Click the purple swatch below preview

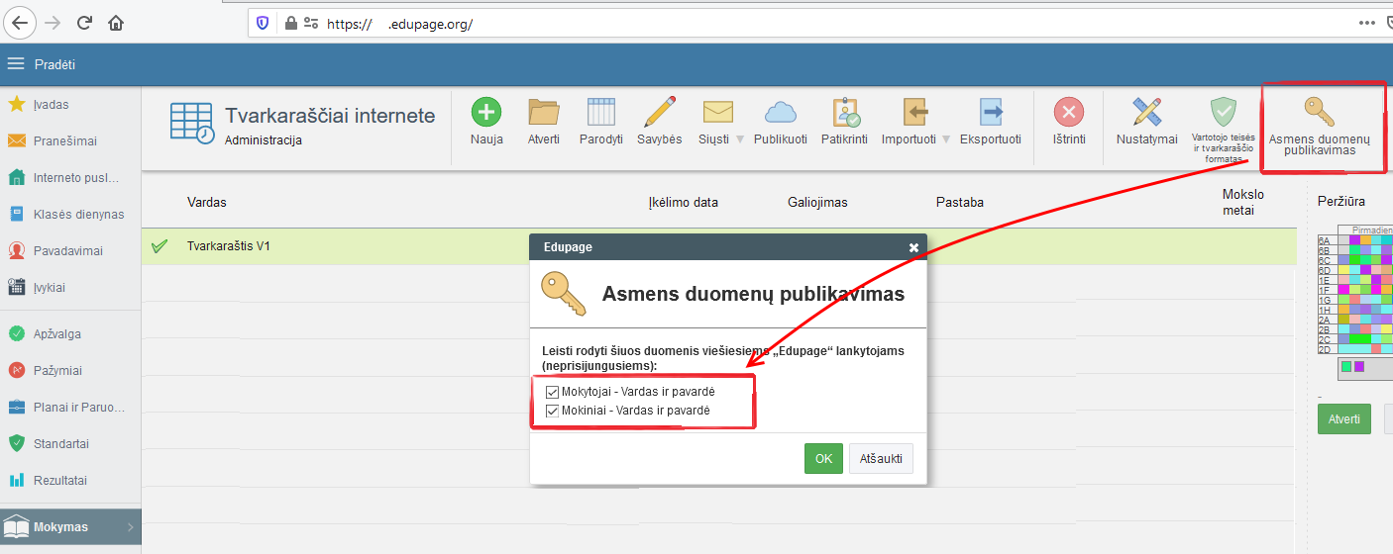[1359, 367]
